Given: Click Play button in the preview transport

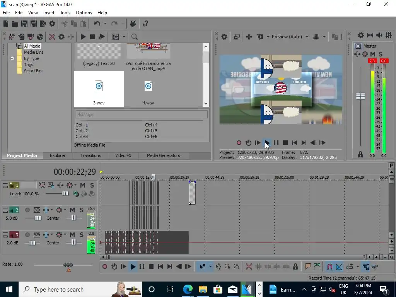Looking at the screenshot, I should [x=267, y=143].
